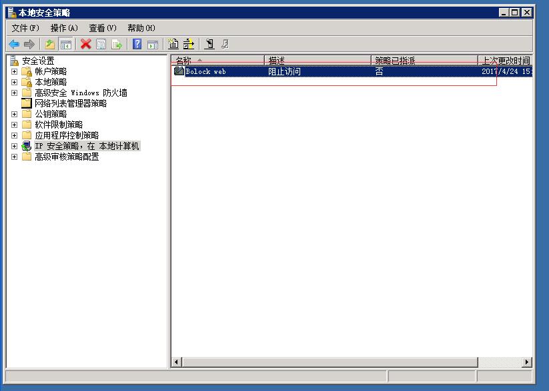Toggle the console tree Show/Hide icon
Screen dimensions: 549x391
pos(65,44)
